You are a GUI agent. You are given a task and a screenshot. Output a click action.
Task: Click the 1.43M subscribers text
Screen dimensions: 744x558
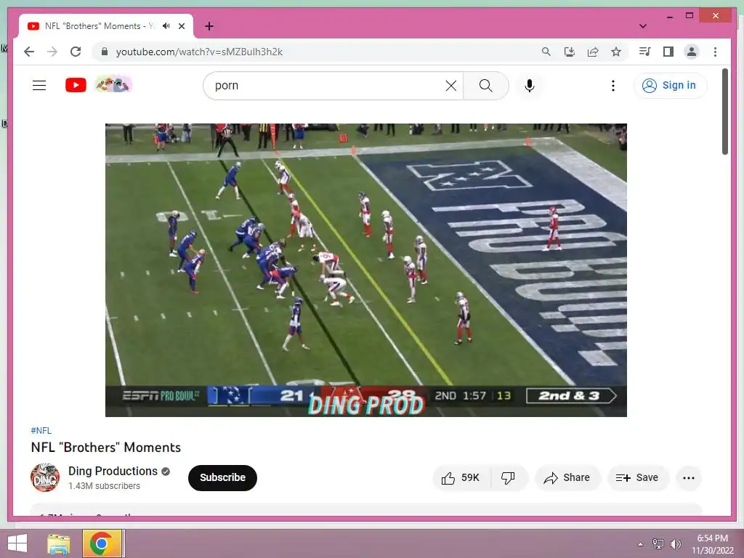tap(105, 486)
